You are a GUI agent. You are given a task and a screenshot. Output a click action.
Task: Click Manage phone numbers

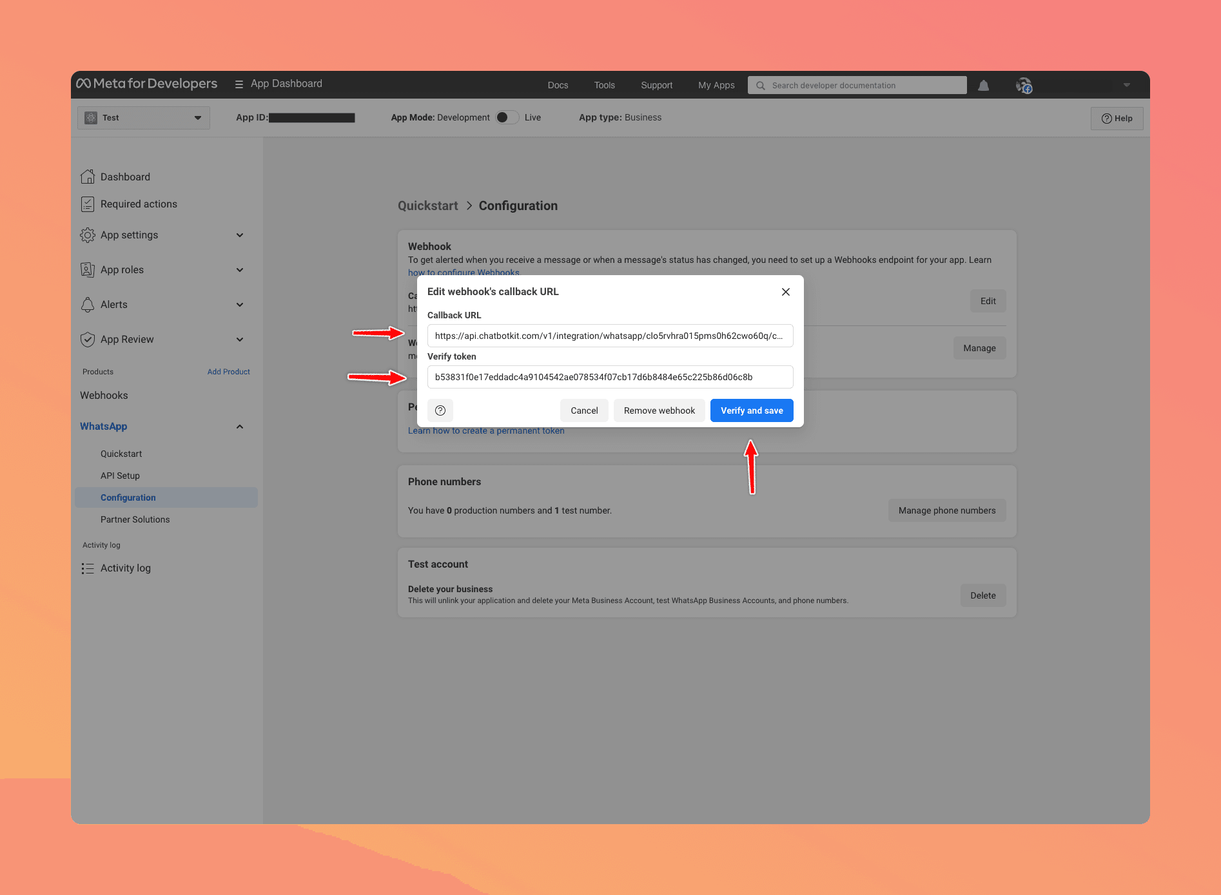[x=947, y=510]
